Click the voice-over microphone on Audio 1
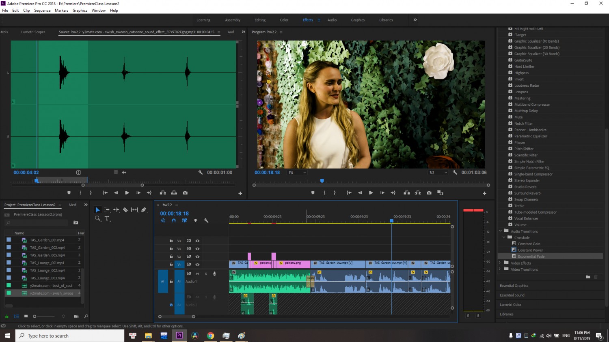 pos(215,274)
